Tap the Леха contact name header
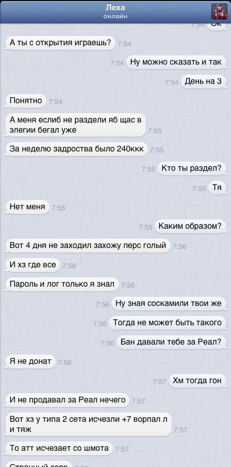This screenshot has width=231, height=467. coord(115,8)
